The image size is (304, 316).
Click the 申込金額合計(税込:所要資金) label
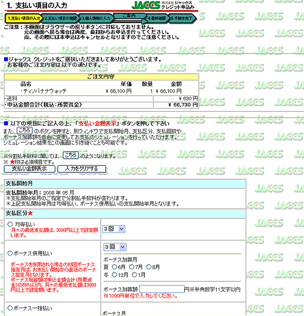pyautogui.click(x=43, y=105)
